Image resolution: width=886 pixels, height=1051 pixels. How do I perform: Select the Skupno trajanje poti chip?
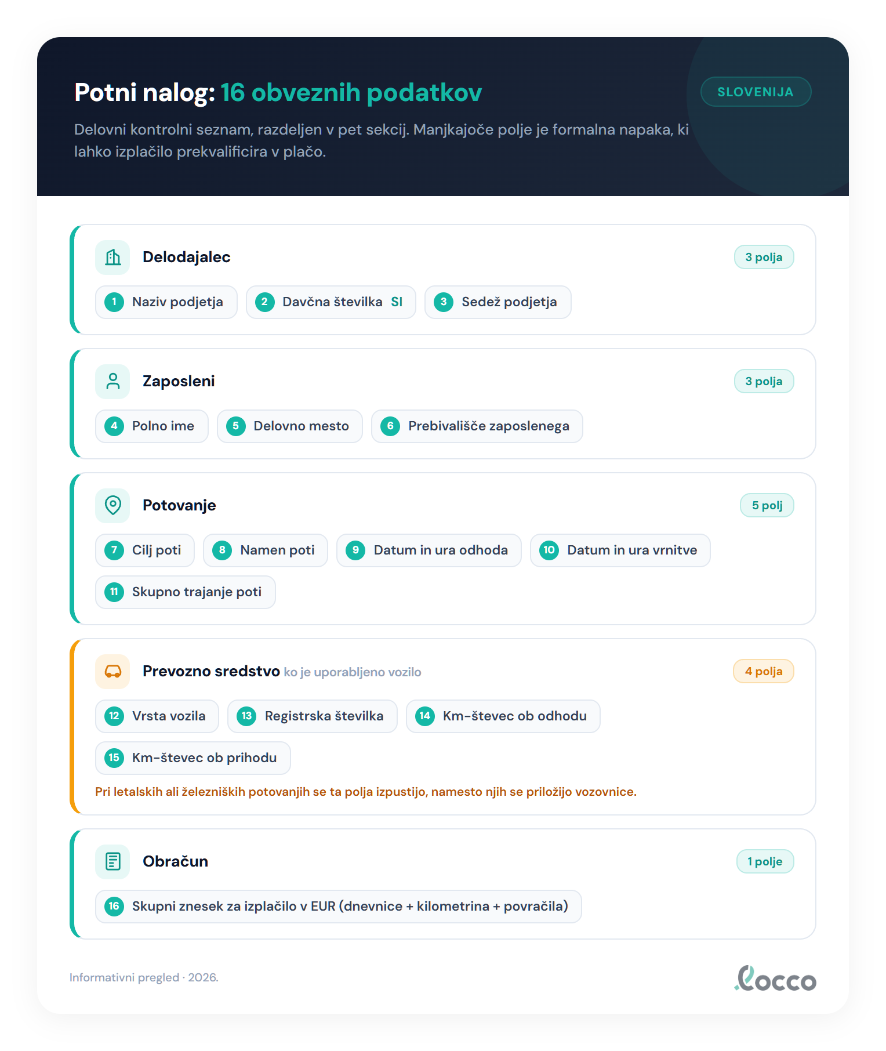tap(186, 592)
